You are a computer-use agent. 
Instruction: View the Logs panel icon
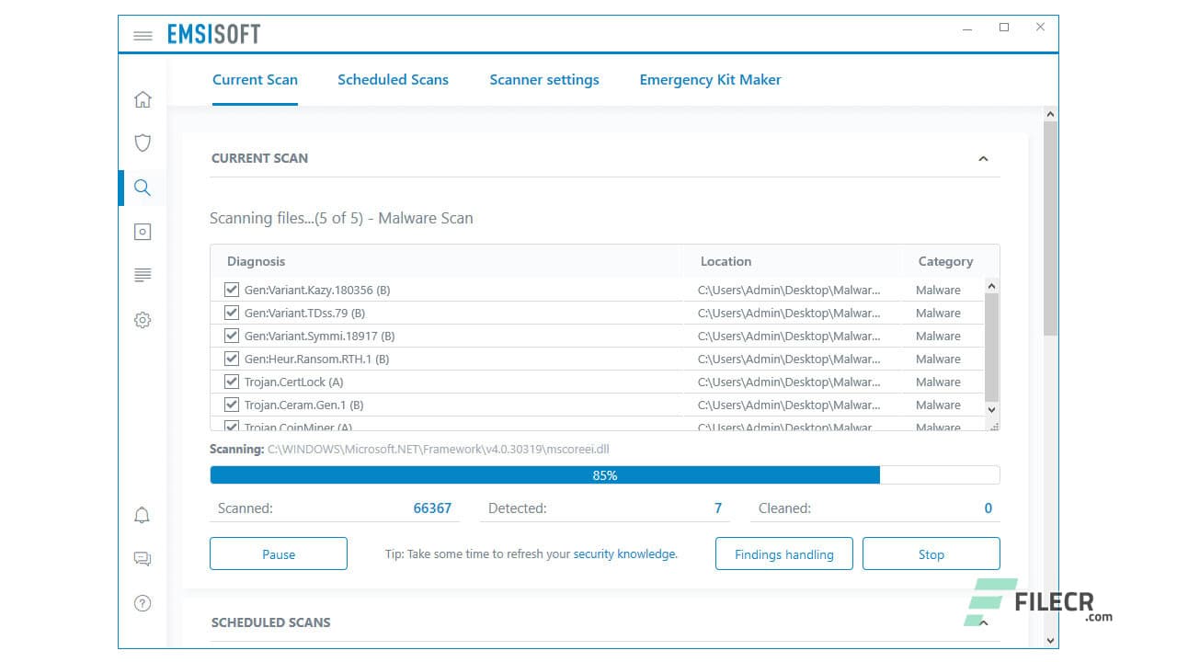[143, 275]
